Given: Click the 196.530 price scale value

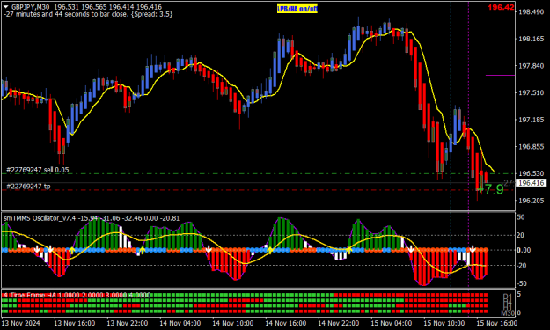Looking at the screenshot, I should [531, 173].
